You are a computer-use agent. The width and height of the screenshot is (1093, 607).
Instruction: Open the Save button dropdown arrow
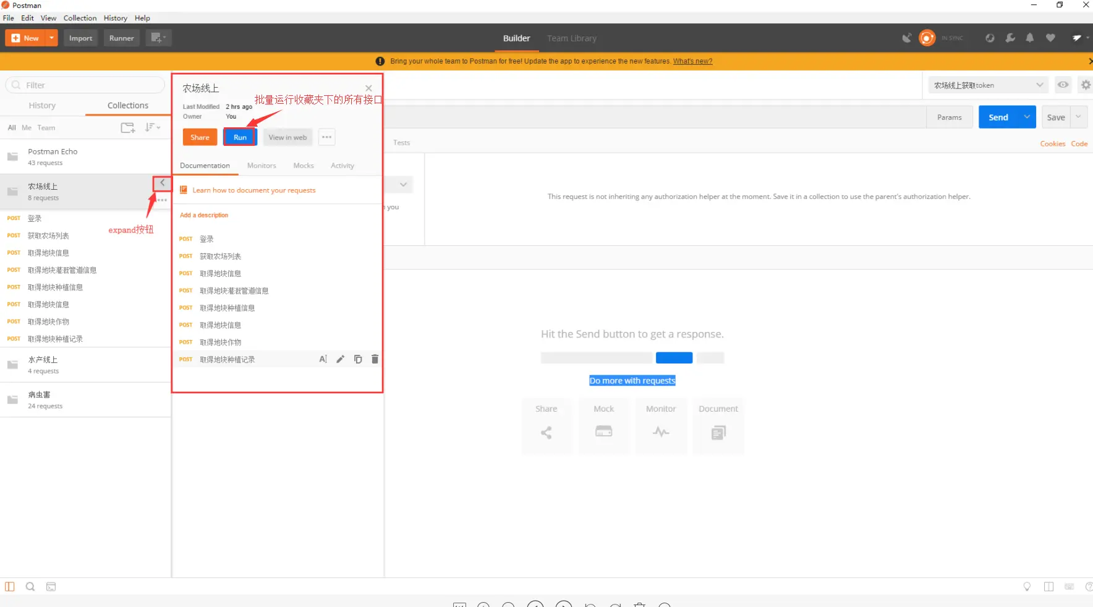pyautogui.click(x=1079, y=117)
